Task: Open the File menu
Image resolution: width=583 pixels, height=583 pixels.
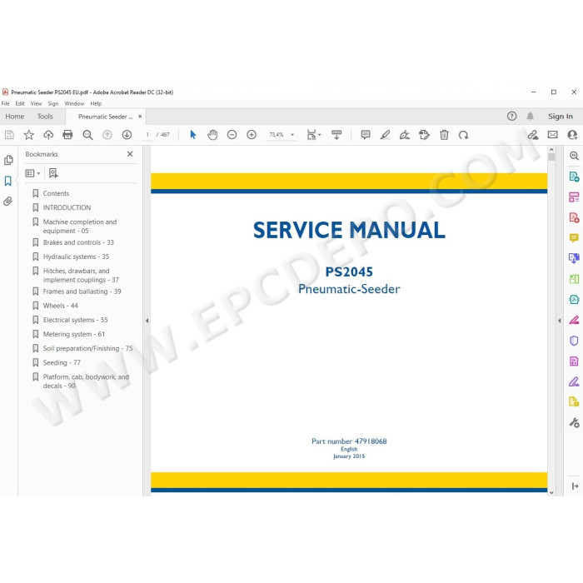Action: click(x=6, y=103)
